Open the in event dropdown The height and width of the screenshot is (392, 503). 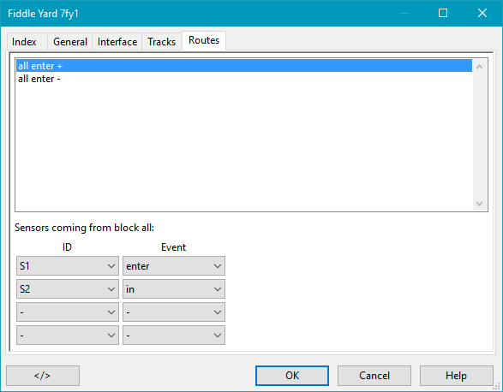point(174,288)
